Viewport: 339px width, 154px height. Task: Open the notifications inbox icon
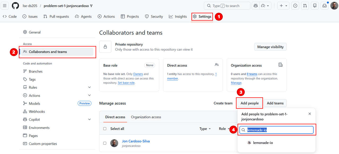point(324,6)
